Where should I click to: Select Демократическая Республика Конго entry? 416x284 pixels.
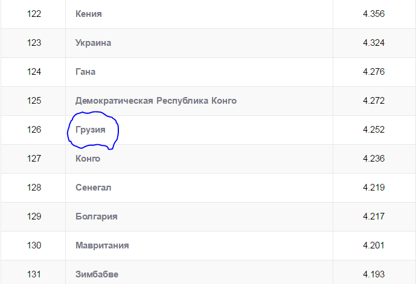pos(156,101)
